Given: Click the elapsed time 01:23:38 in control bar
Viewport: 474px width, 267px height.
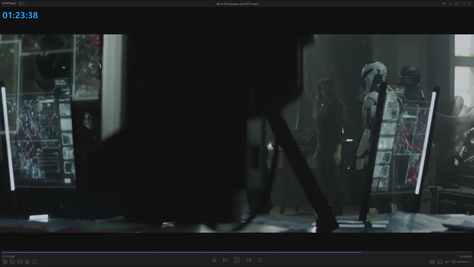Looking at the screenshot, I should 8,257.
